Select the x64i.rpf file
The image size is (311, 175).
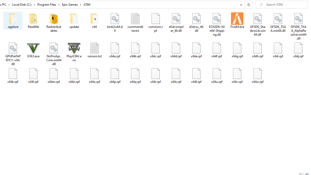coord(278,50)
